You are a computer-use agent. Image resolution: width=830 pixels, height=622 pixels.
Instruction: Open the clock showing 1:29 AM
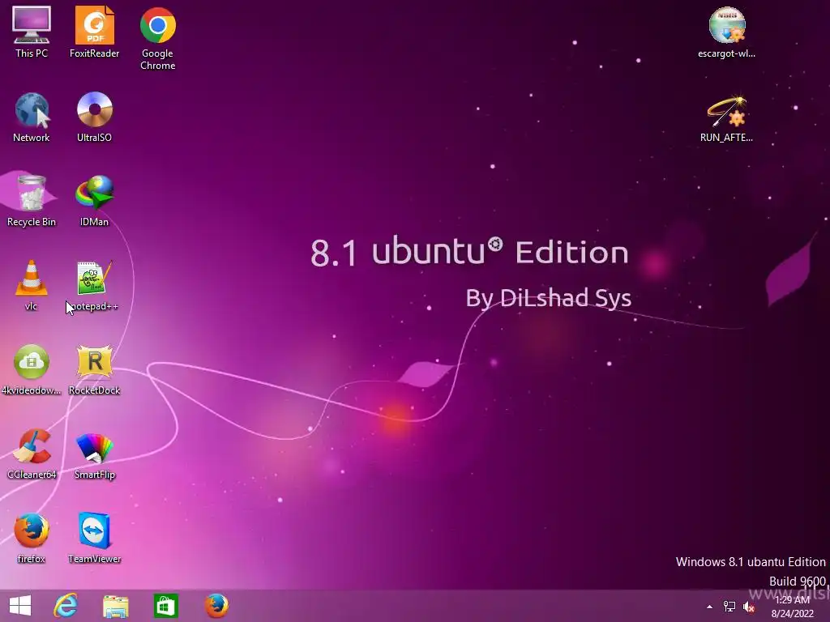(793, 607)
